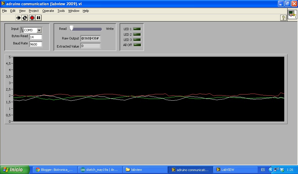Click the Input label for the COM port

[x=15, y=29]
